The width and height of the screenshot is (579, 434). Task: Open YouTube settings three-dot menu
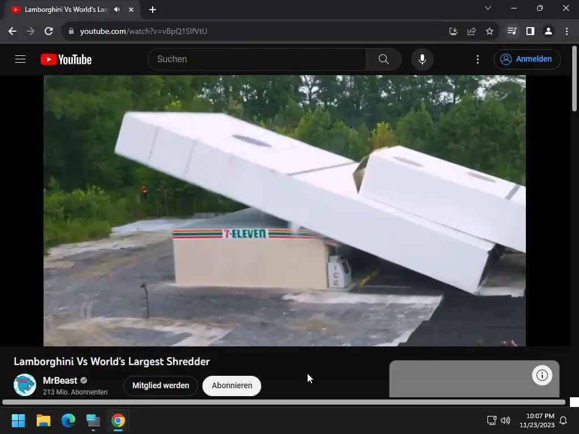(477, 59)
